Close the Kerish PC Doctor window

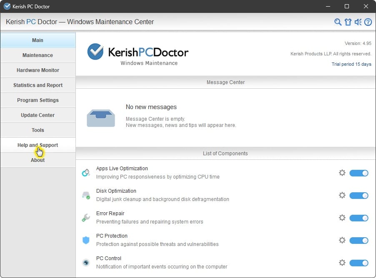[x=366, y=6]
